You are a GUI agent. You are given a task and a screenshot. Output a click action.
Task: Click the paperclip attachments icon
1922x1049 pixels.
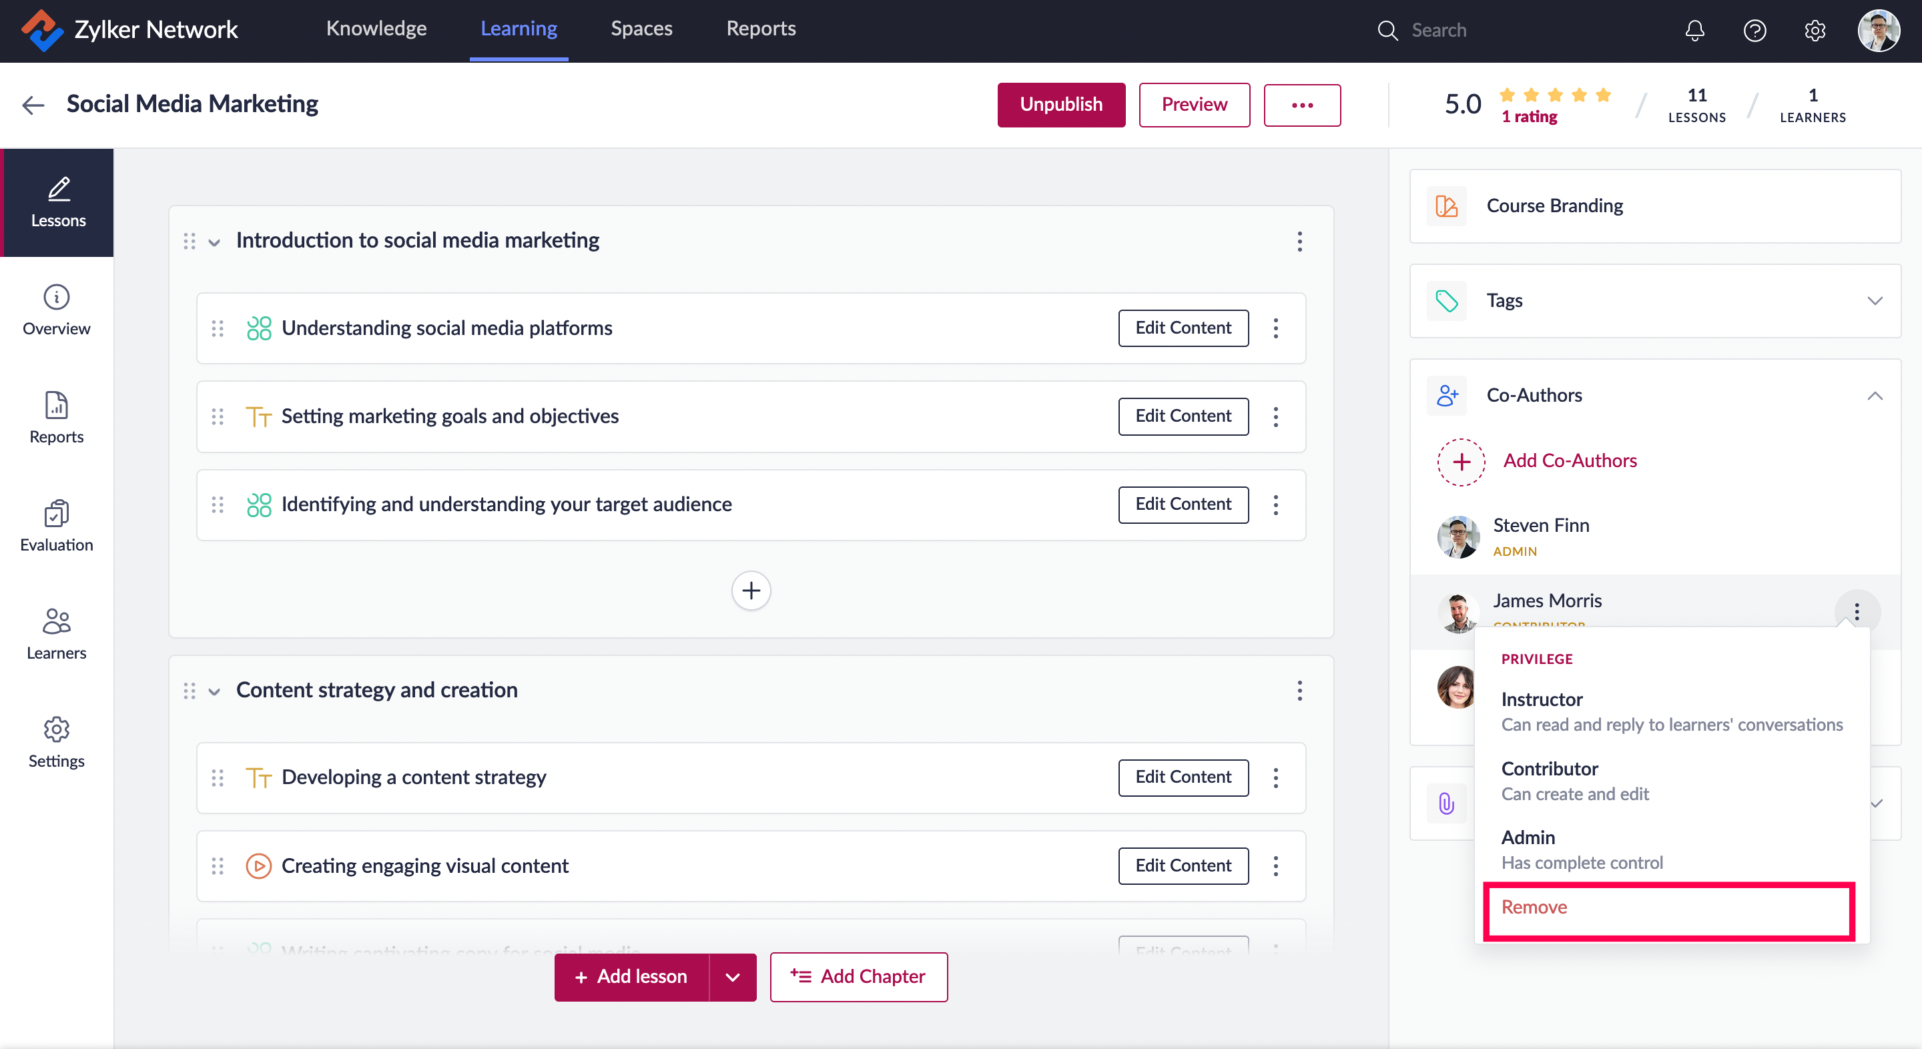[1446, 803]
